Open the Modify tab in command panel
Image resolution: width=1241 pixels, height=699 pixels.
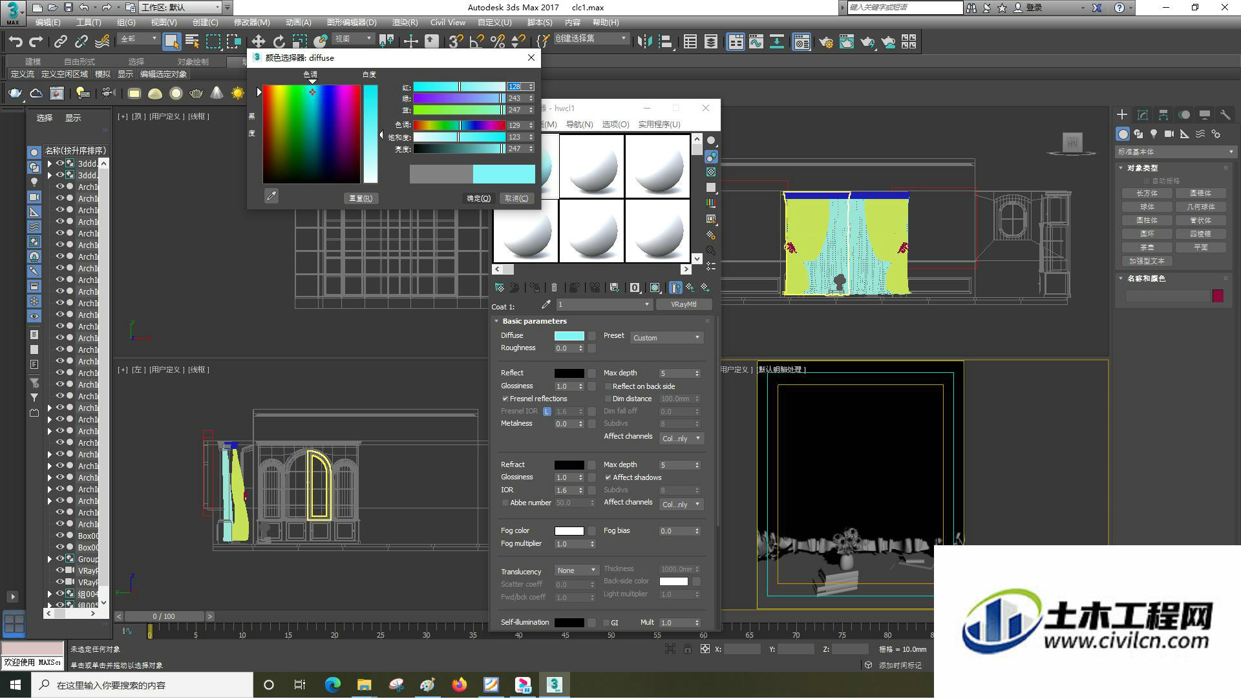pyautogui.click(x=1142, y=115)
